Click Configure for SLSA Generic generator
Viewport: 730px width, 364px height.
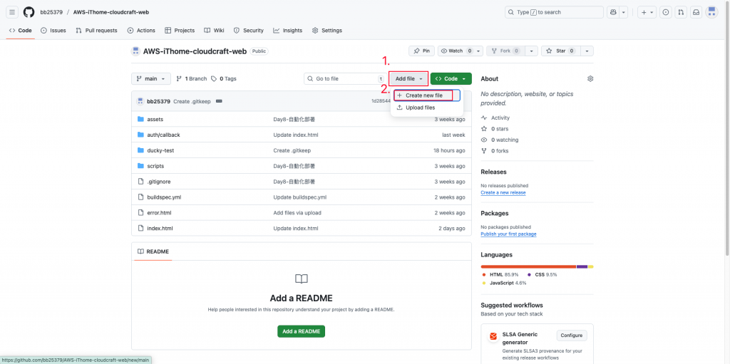coord(572,335)
